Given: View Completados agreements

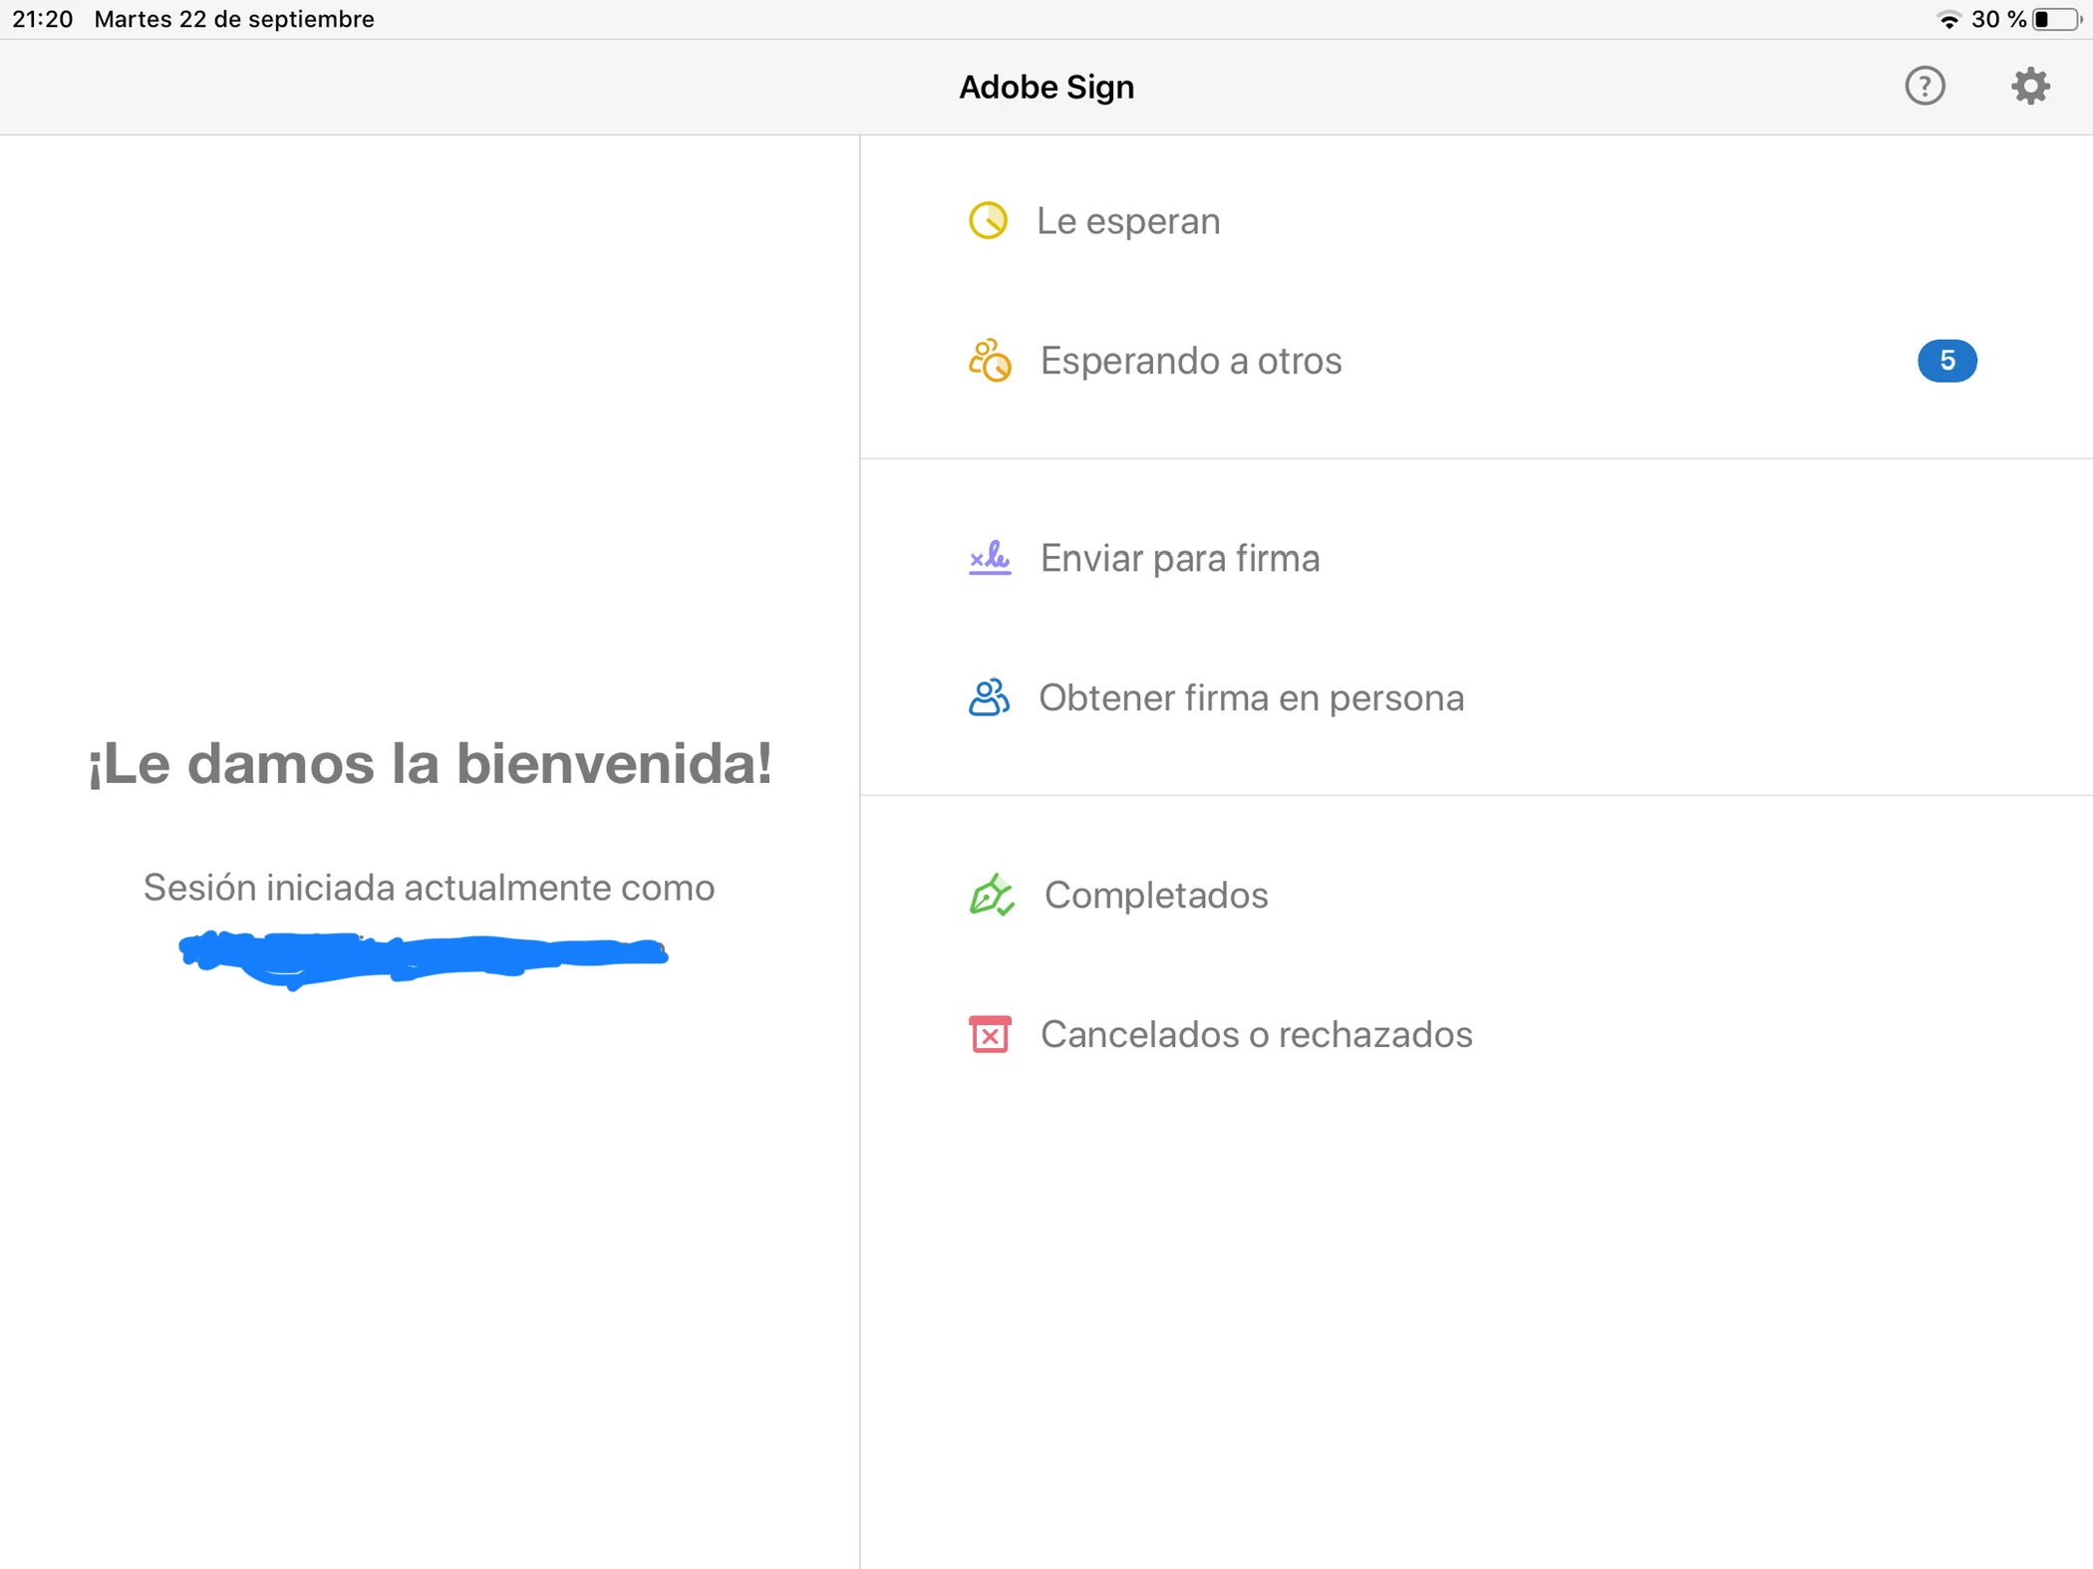Looking at the screenshot, I should 1156,895.
